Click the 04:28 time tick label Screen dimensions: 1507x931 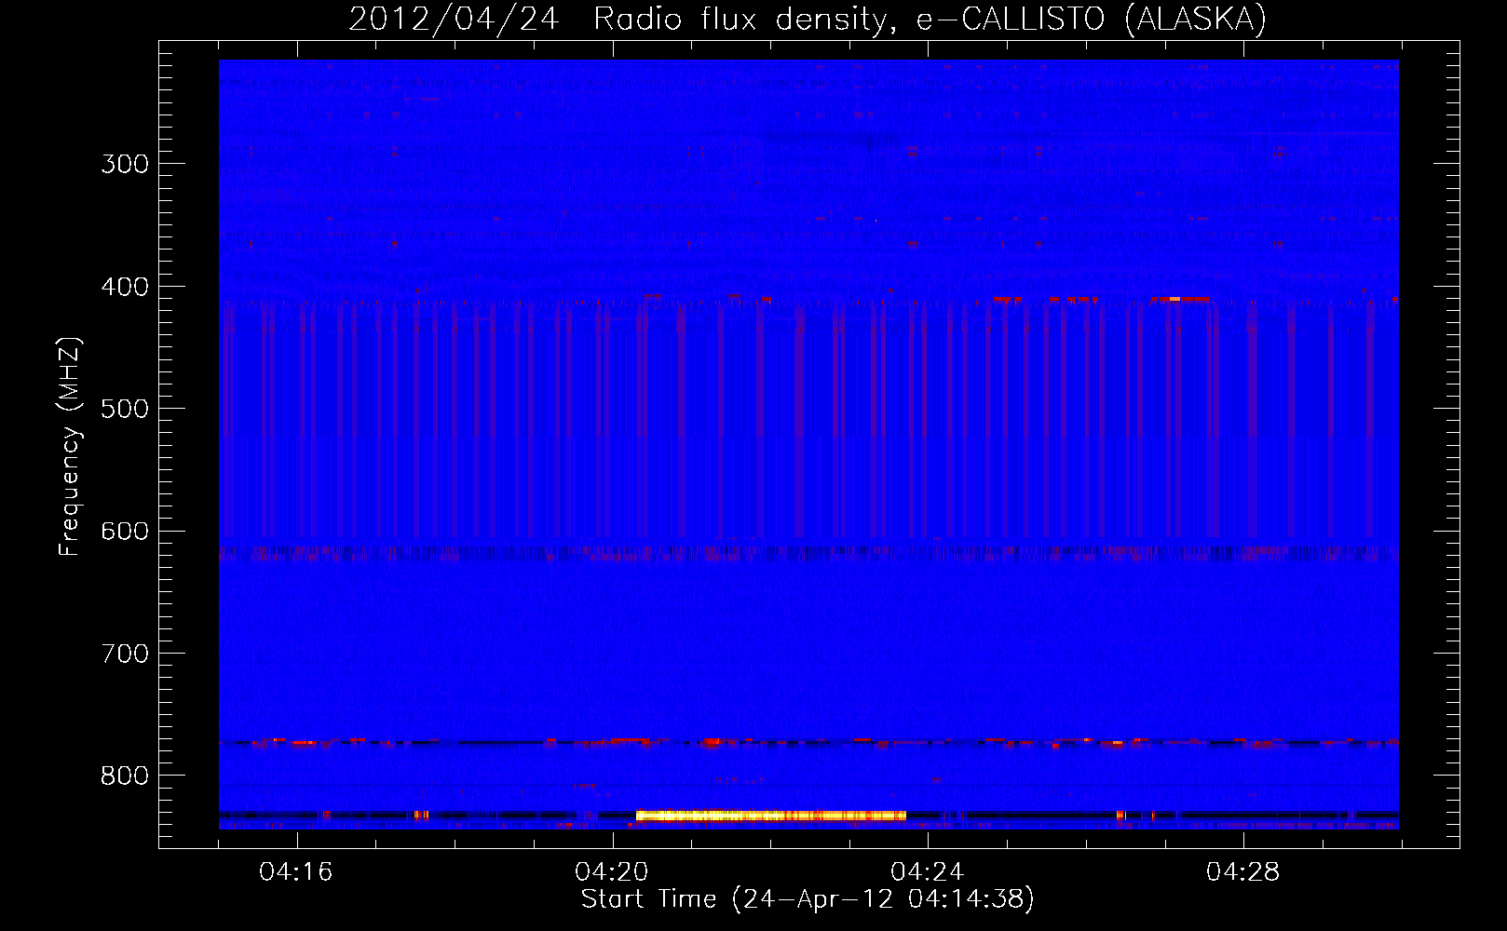(1243, 872)
